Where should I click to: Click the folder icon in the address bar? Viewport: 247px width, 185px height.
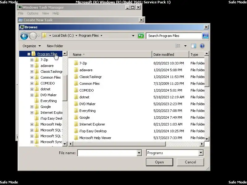tap(44, 35)
